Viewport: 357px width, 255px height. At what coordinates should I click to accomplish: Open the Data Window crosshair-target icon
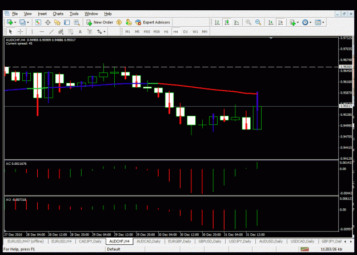(x=48, y=22)
